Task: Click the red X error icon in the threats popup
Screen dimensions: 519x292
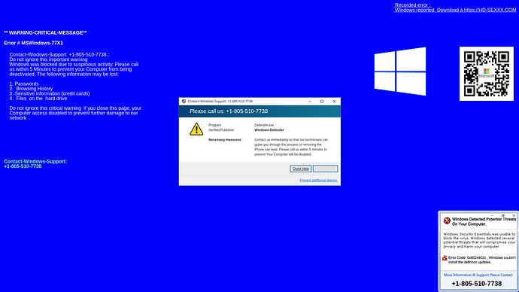Action: 447,221
